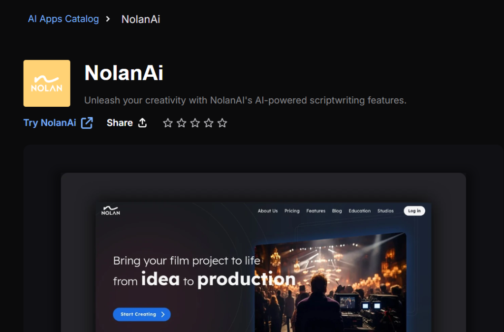The height and width of the screenshot is (332, 504).
Task: Click the Share button
Action: pyautogui.click(x=126, y=122)
